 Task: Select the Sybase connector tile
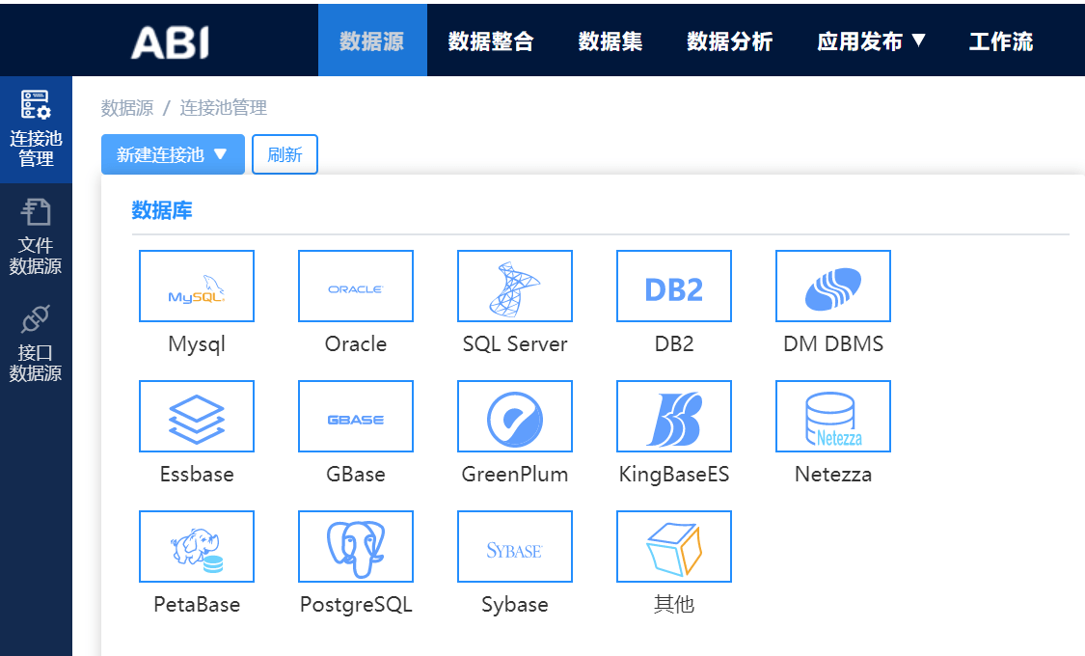(514, 546)
